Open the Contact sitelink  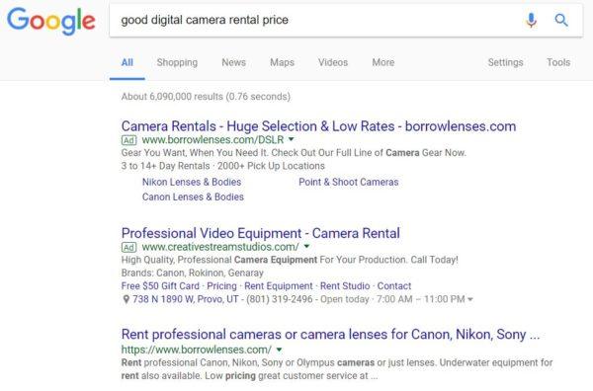(394, 286)
